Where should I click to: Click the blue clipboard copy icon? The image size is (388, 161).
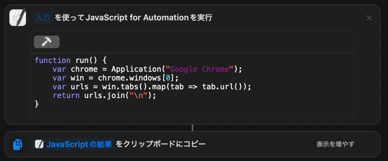click(17, 144)
